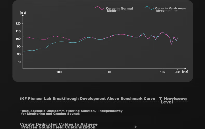Click the 'Dual-Scenario Qualcomm Filtering Solution' paragraph
Screen dimensions: 205x129
[x=71, y=112]
